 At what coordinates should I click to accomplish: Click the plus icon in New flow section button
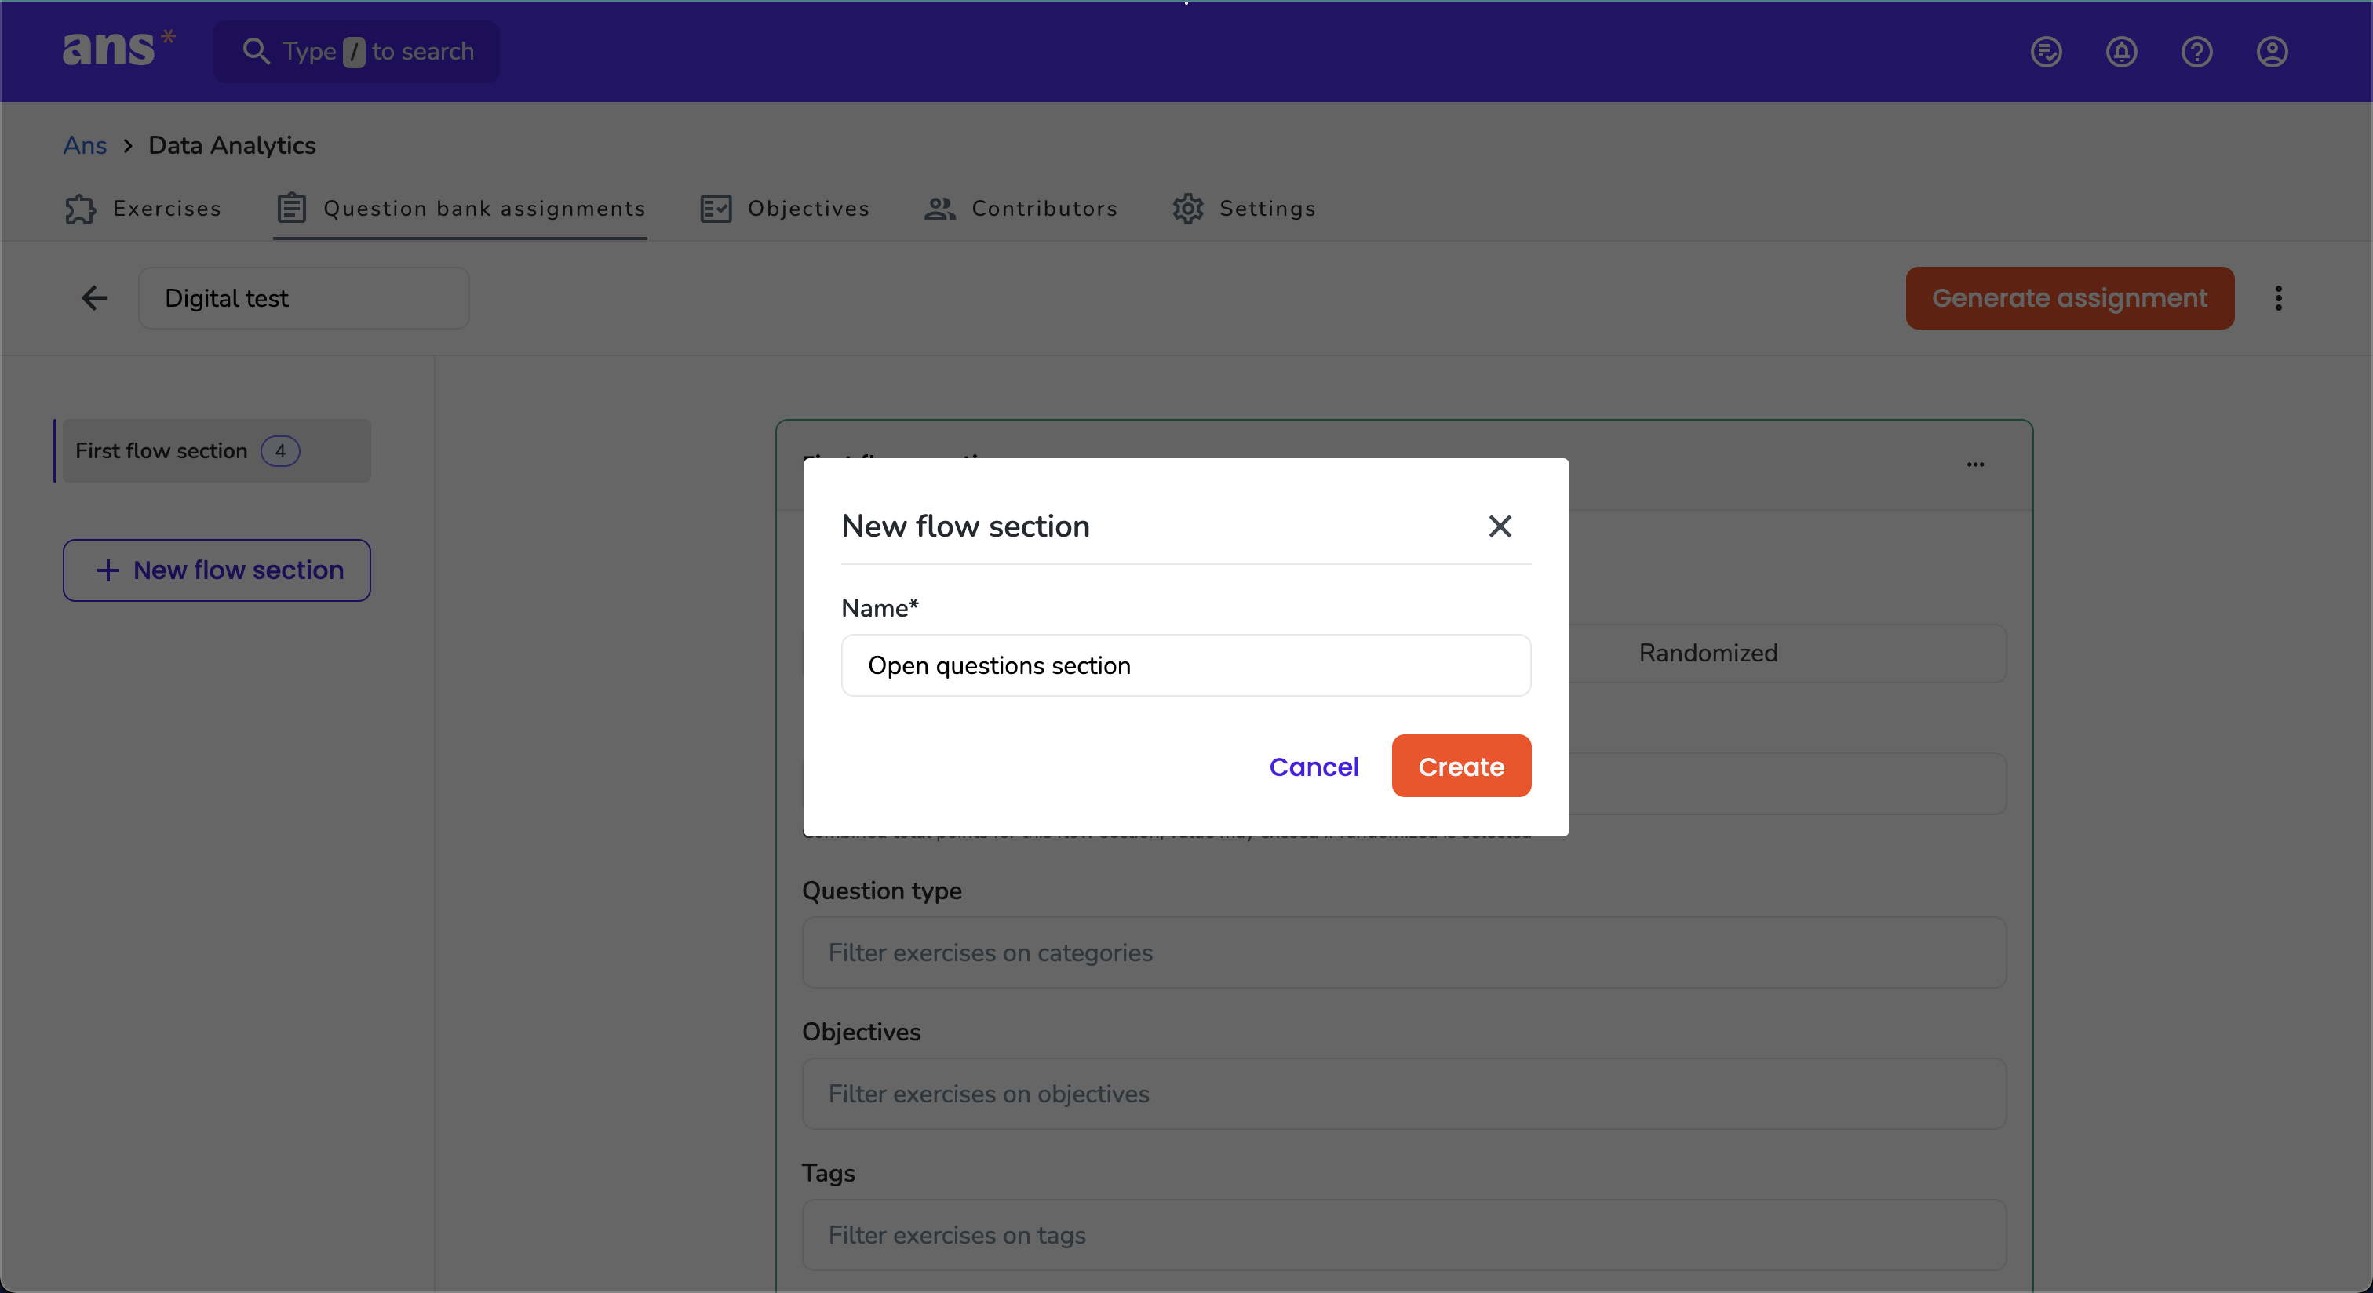[x=108, y=570]
